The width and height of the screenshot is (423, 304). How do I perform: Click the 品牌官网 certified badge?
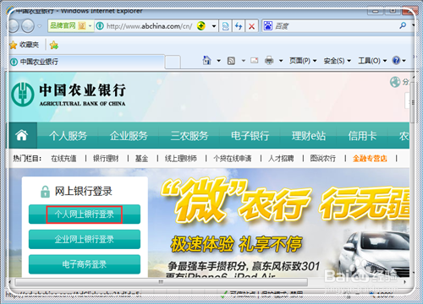click(71, 26)
